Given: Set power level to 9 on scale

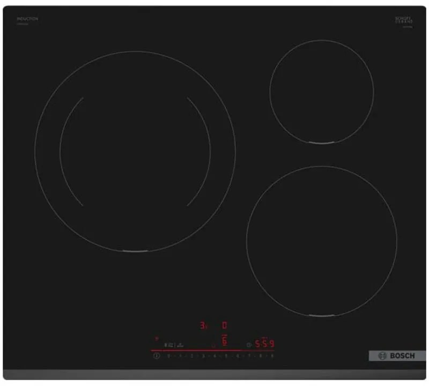Looking at the screenshot, I should (x=272, y=355).
